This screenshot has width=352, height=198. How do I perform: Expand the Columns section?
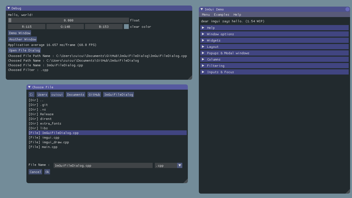(x=274, y=59)
